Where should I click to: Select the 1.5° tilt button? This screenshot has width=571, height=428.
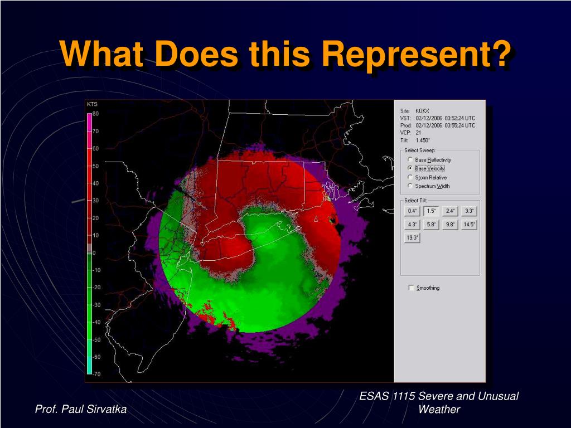pos(431,211)
